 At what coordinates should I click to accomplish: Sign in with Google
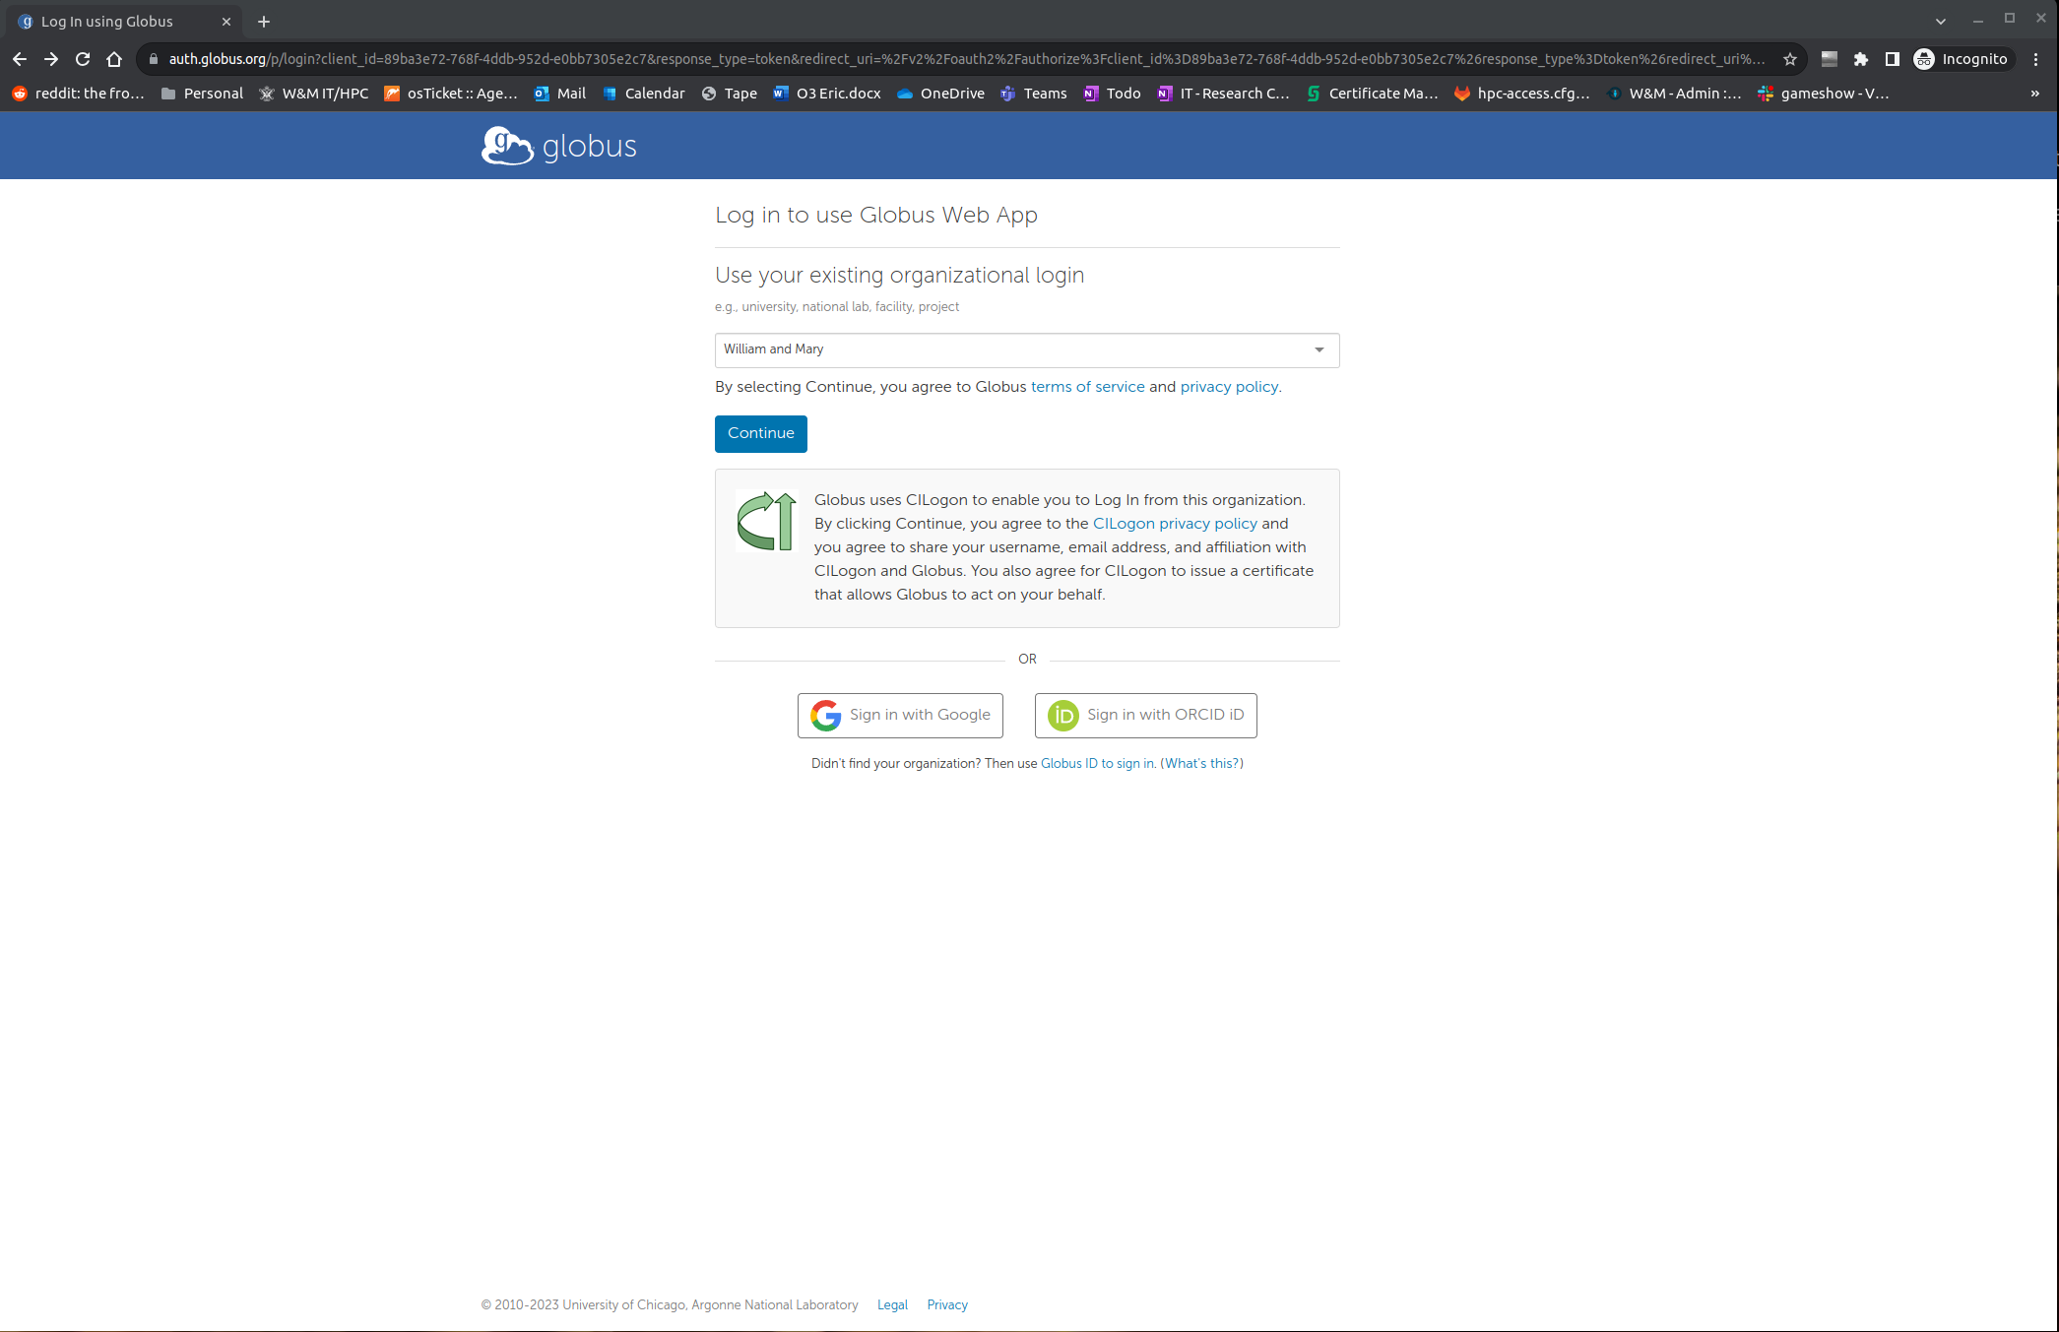(900, 716)
